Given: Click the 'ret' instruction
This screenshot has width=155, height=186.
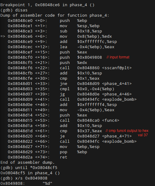Looking at the screenshot, I should point(64,157).
